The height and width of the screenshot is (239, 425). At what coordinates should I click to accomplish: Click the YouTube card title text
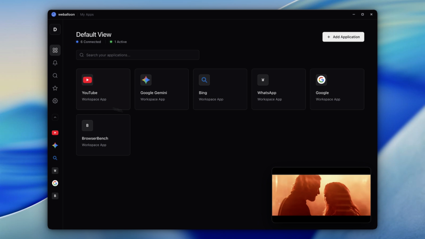(x=89, y=93)
